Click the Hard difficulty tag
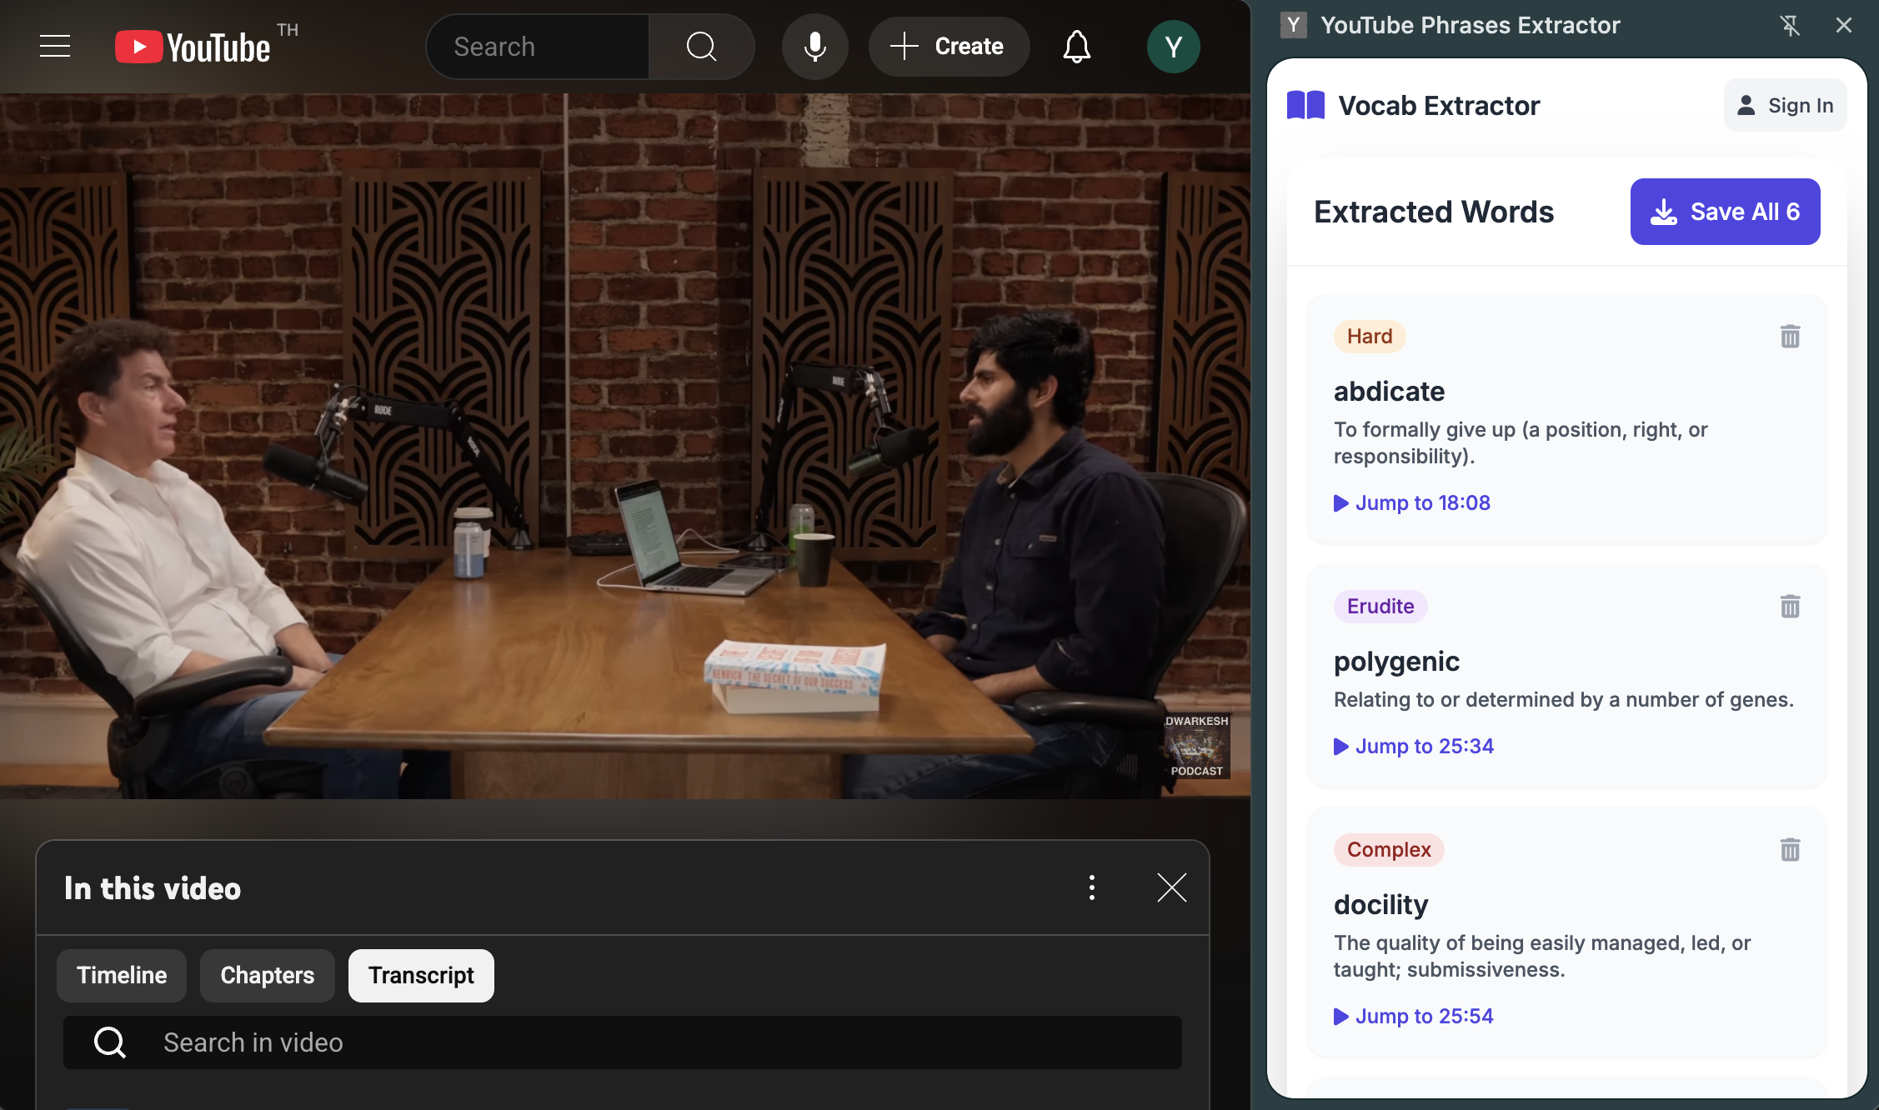The height and width of the screenshot is (1110, 1879). point(1370,337)
